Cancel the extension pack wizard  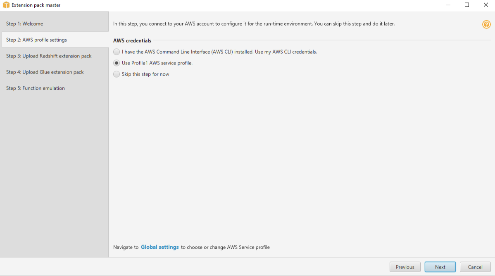pyautogui.click(x=475, y=267)
